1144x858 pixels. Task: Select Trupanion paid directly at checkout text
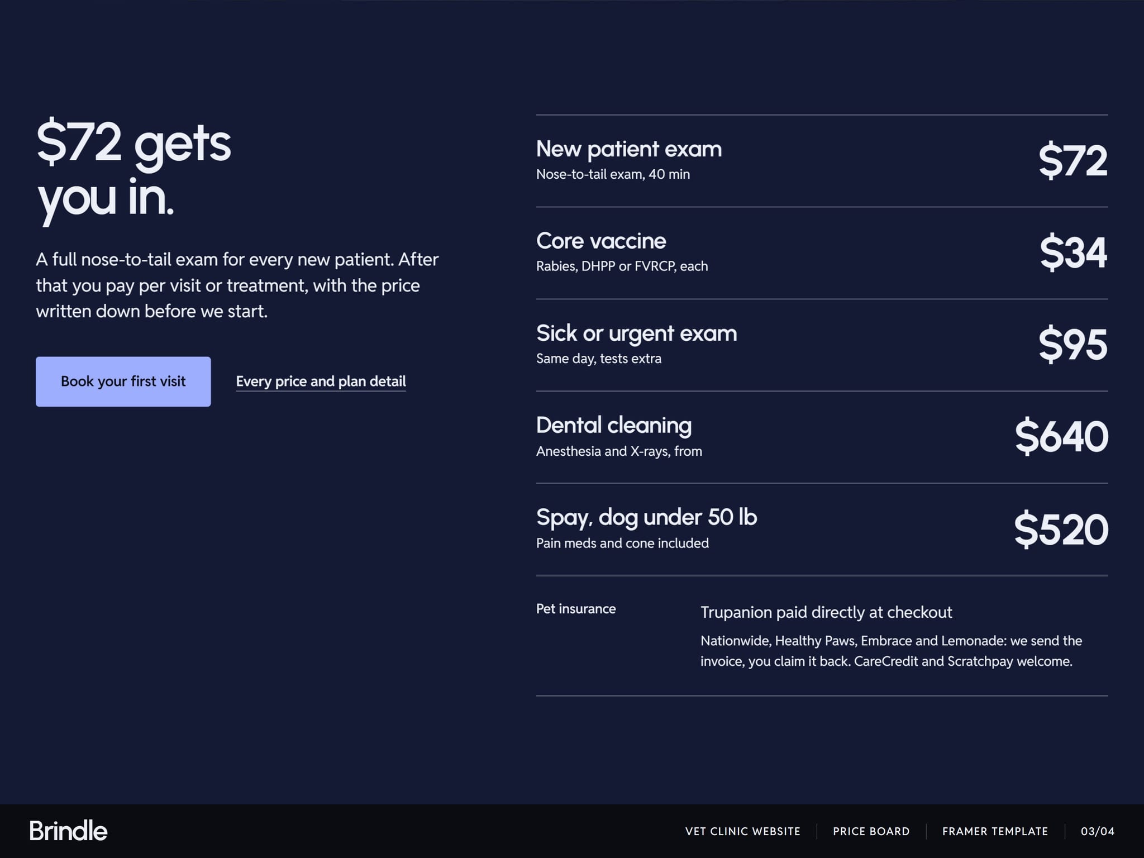(826, 612)
